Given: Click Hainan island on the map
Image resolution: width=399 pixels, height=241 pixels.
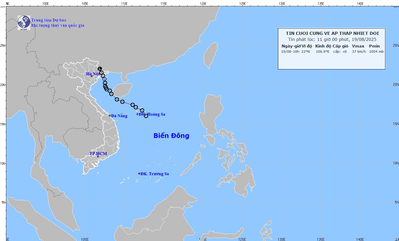Looking at the screenshot, I should [x=122, y=90].
